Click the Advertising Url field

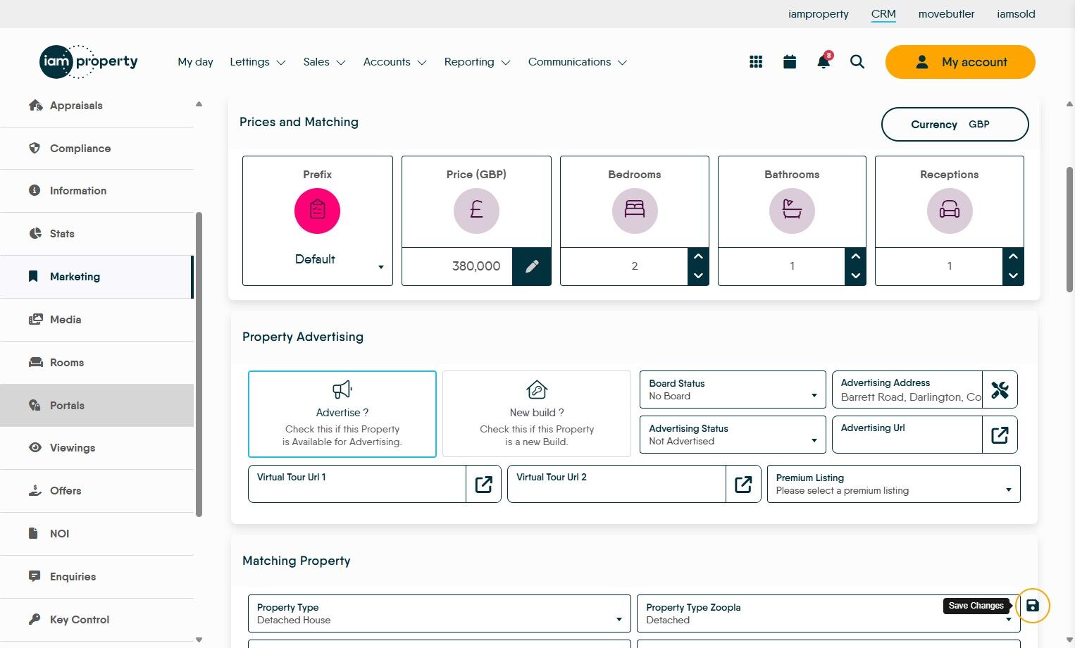(x=907, y=435)
